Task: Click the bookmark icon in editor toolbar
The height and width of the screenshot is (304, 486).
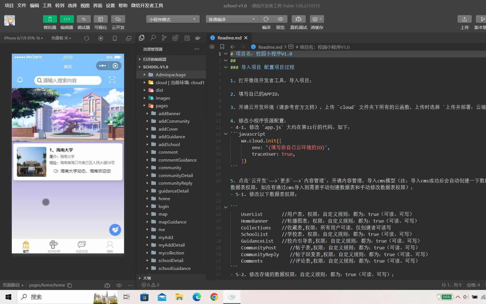Action: point(222,47)
